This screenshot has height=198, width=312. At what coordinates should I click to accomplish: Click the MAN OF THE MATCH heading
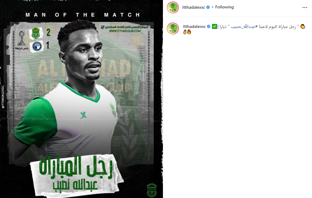pos(83,15)
